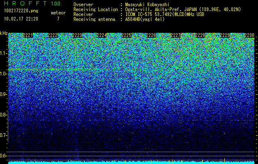Click the 2226 time axis label
This screenshot has height=164, width=258.
[151, 35]
